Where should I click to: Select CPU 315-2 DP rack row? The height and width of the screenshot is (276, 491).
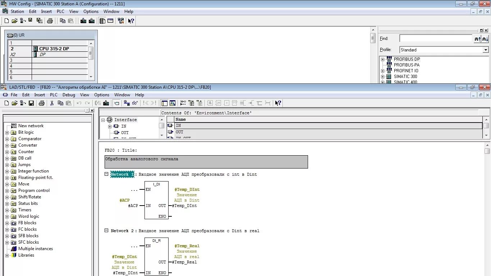48,49
